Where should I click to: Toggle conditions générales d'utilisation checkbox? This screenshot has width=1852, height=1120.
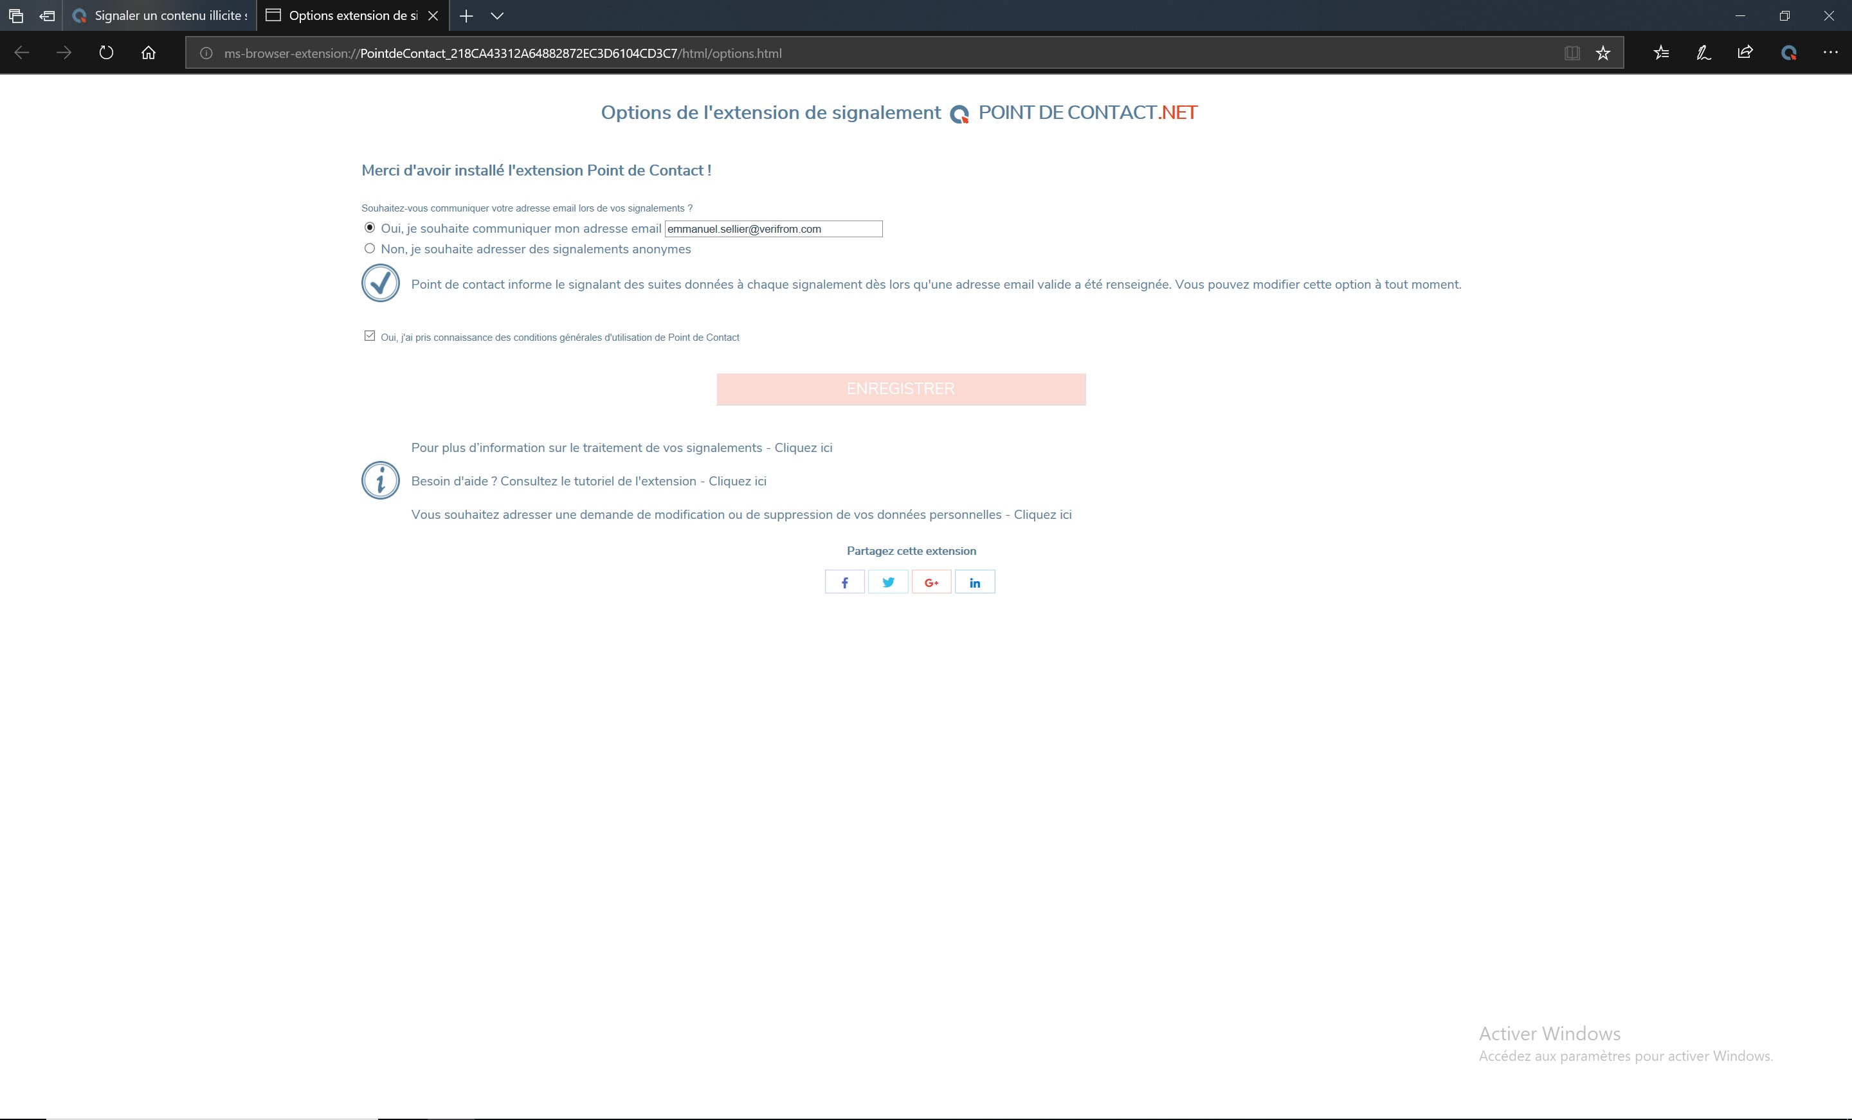[369, 336]
